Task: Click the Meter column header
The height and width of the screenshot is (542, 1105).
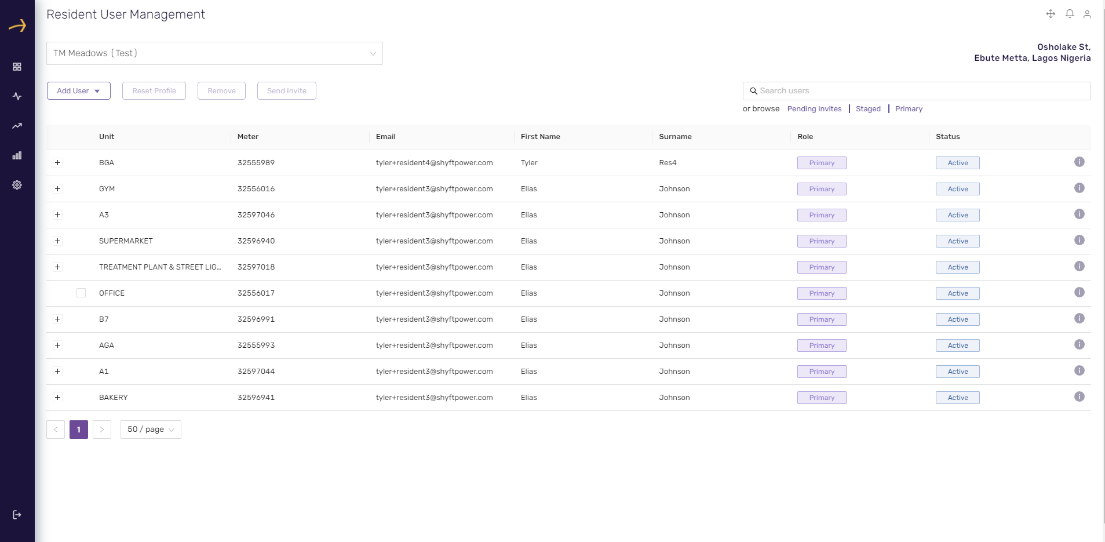Action: click(248, 137)
